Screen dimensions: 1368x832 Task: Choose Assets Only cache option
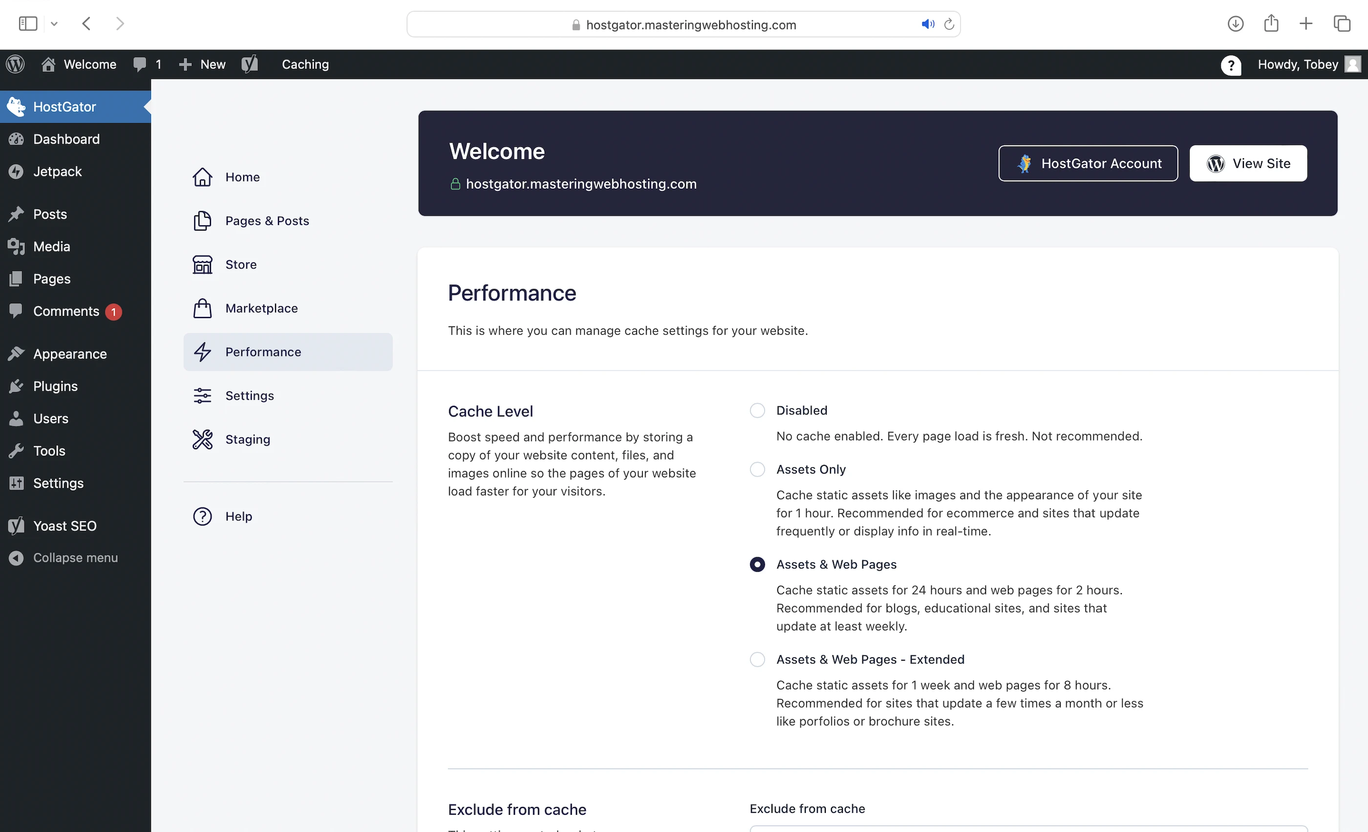[757, 469]
